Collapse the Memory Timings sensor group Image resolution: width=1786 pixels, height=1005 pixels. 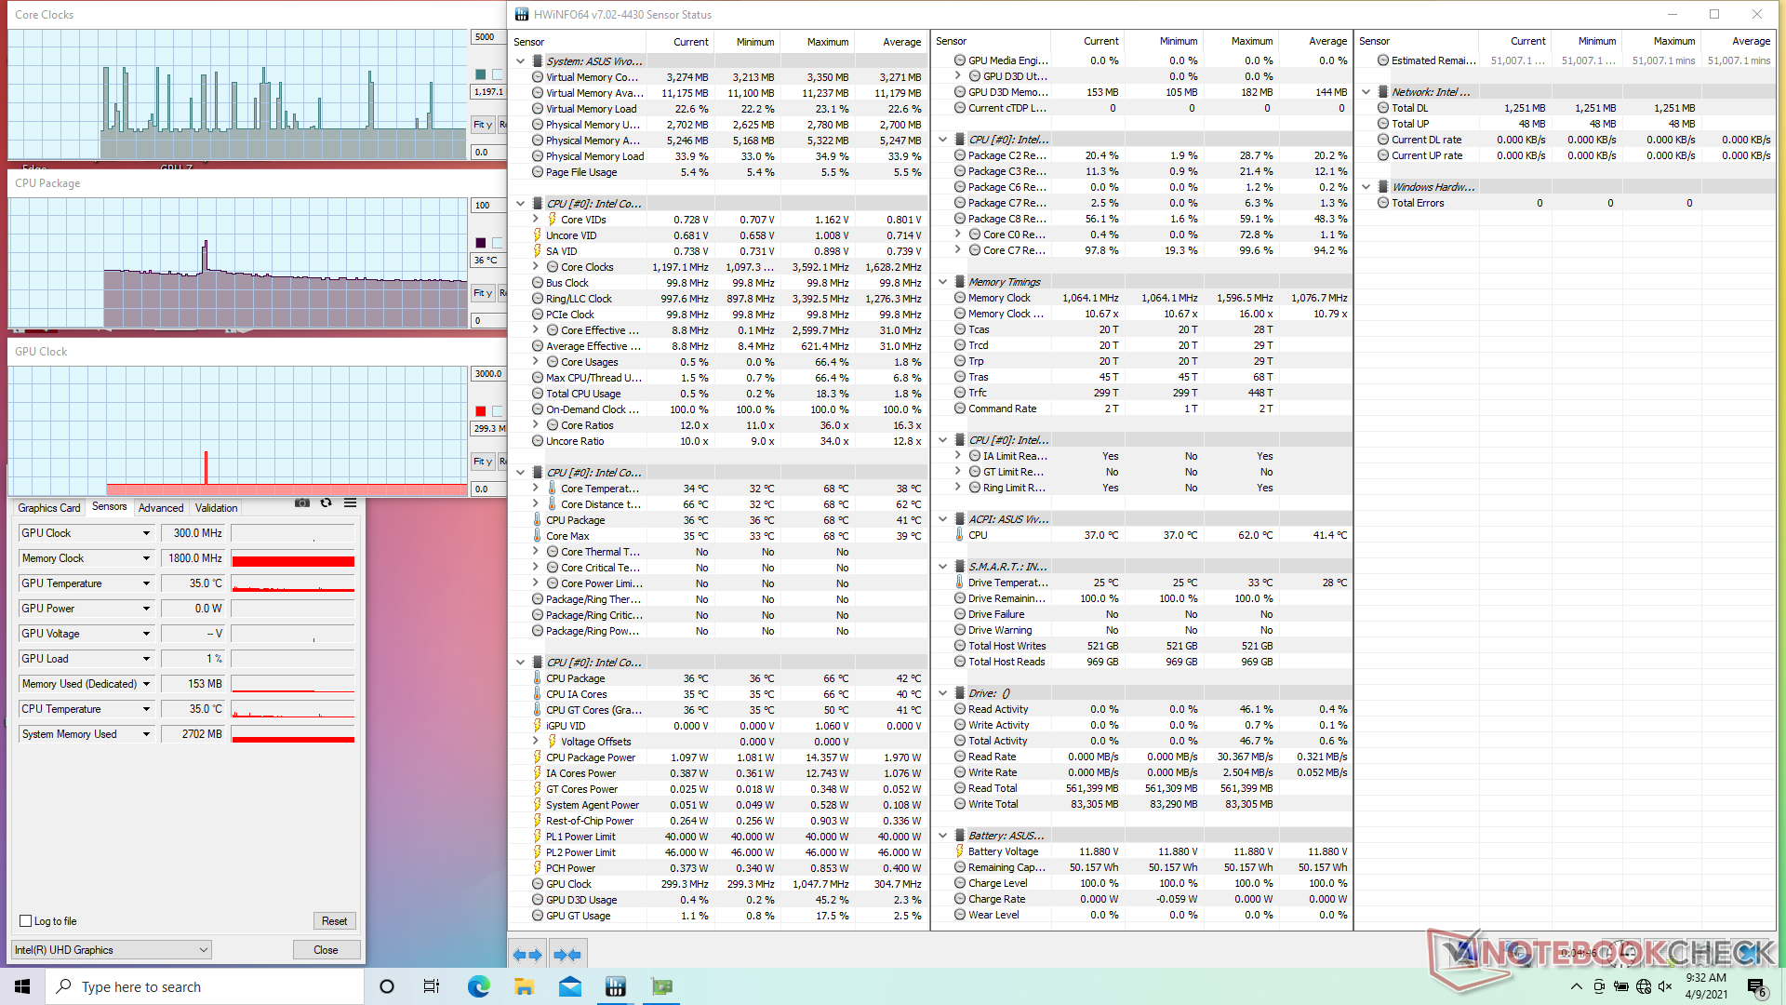coord(942,282)
